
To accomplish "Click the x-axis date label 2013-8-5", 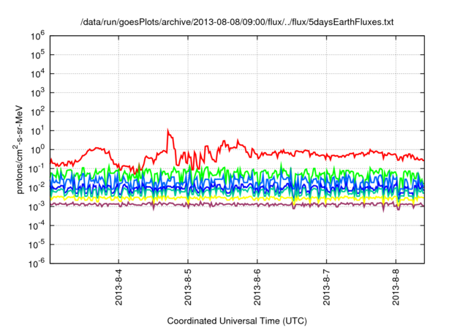I will (188, 287).
